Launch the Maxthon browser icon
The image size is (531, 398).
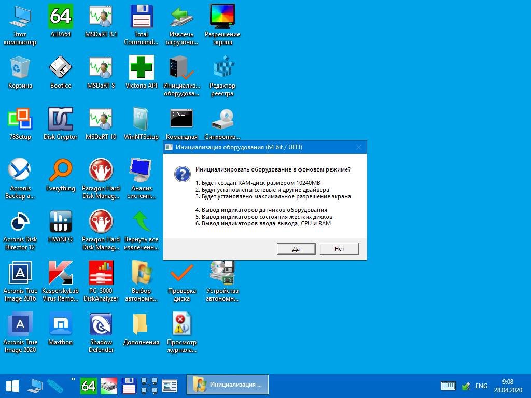(x=61, y=329)
